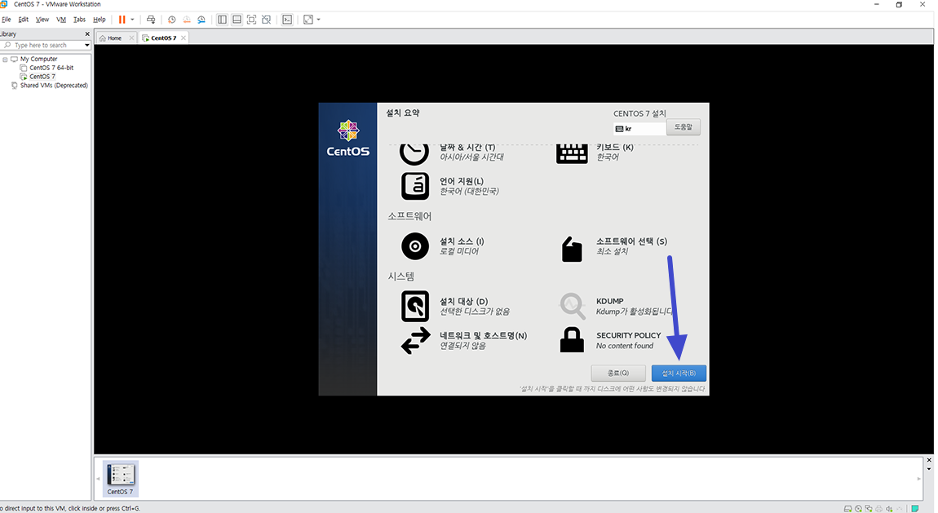This screenshot has width=938, height=513.
Task: Click the Revert to snapshot toolbar icon
Action: [187, 20]
